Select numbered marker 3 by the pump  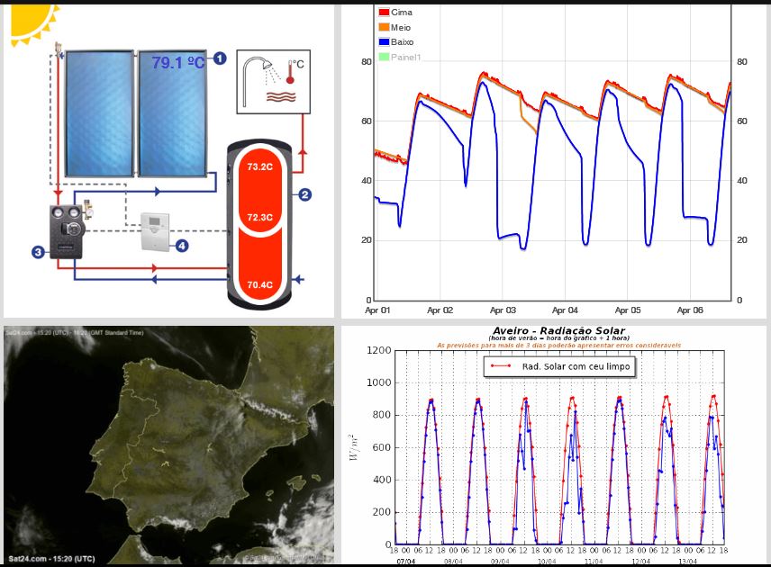click(38, 252)
